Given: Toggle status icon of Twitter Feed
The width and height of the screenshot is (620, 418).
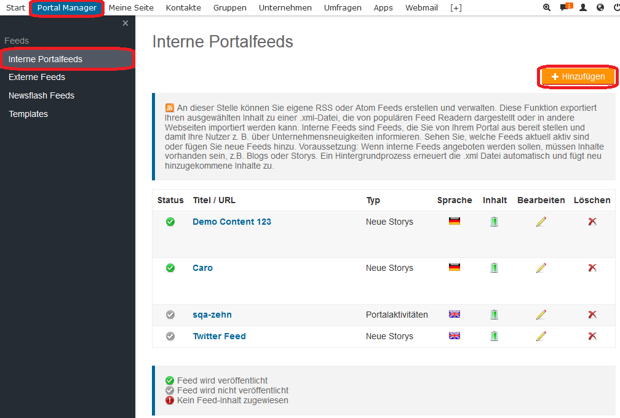Looking at the screenshot, I should [170, 336].
